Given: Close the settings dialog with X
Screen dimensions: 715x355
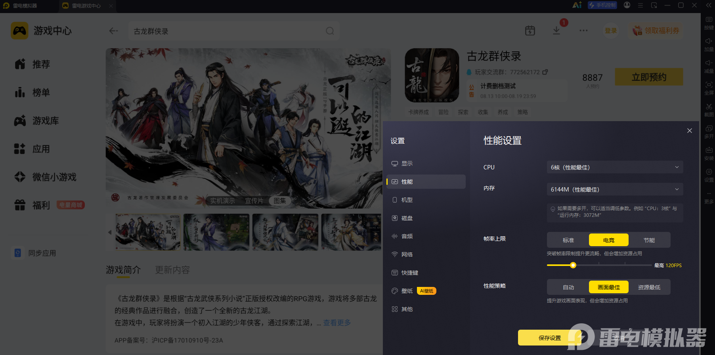Looking at the screenshot, I should [690, 131].
